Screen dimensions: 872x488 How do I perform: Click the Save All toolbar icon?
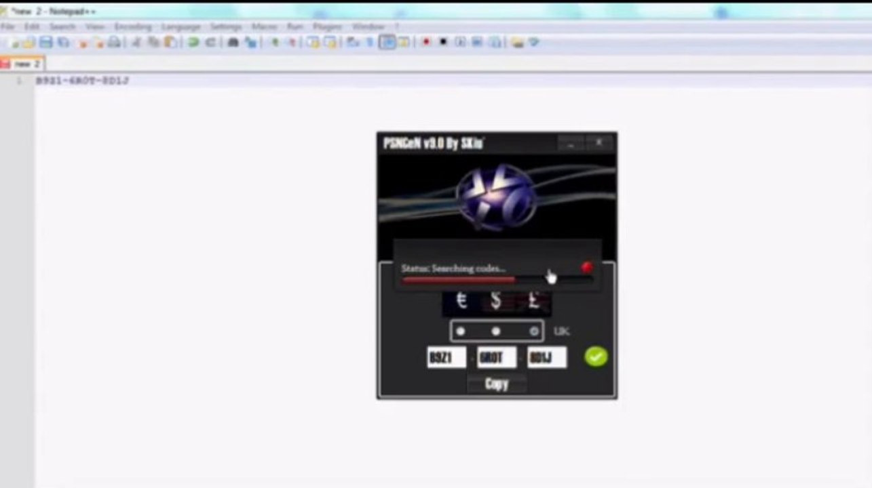63,42
